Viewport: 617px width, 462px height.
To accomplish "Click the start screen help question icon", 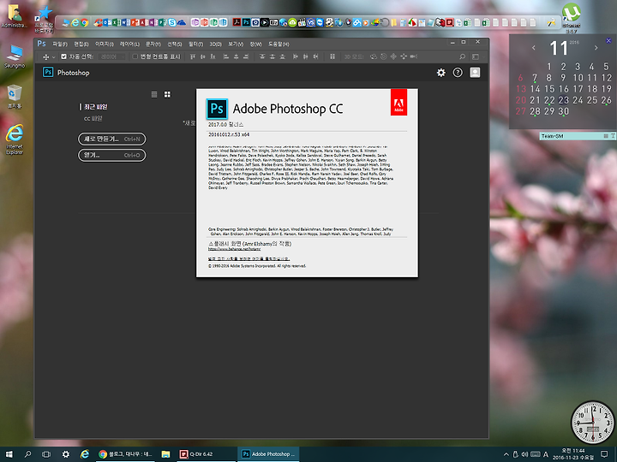I will pyautogui.click(x=458, y=73).
